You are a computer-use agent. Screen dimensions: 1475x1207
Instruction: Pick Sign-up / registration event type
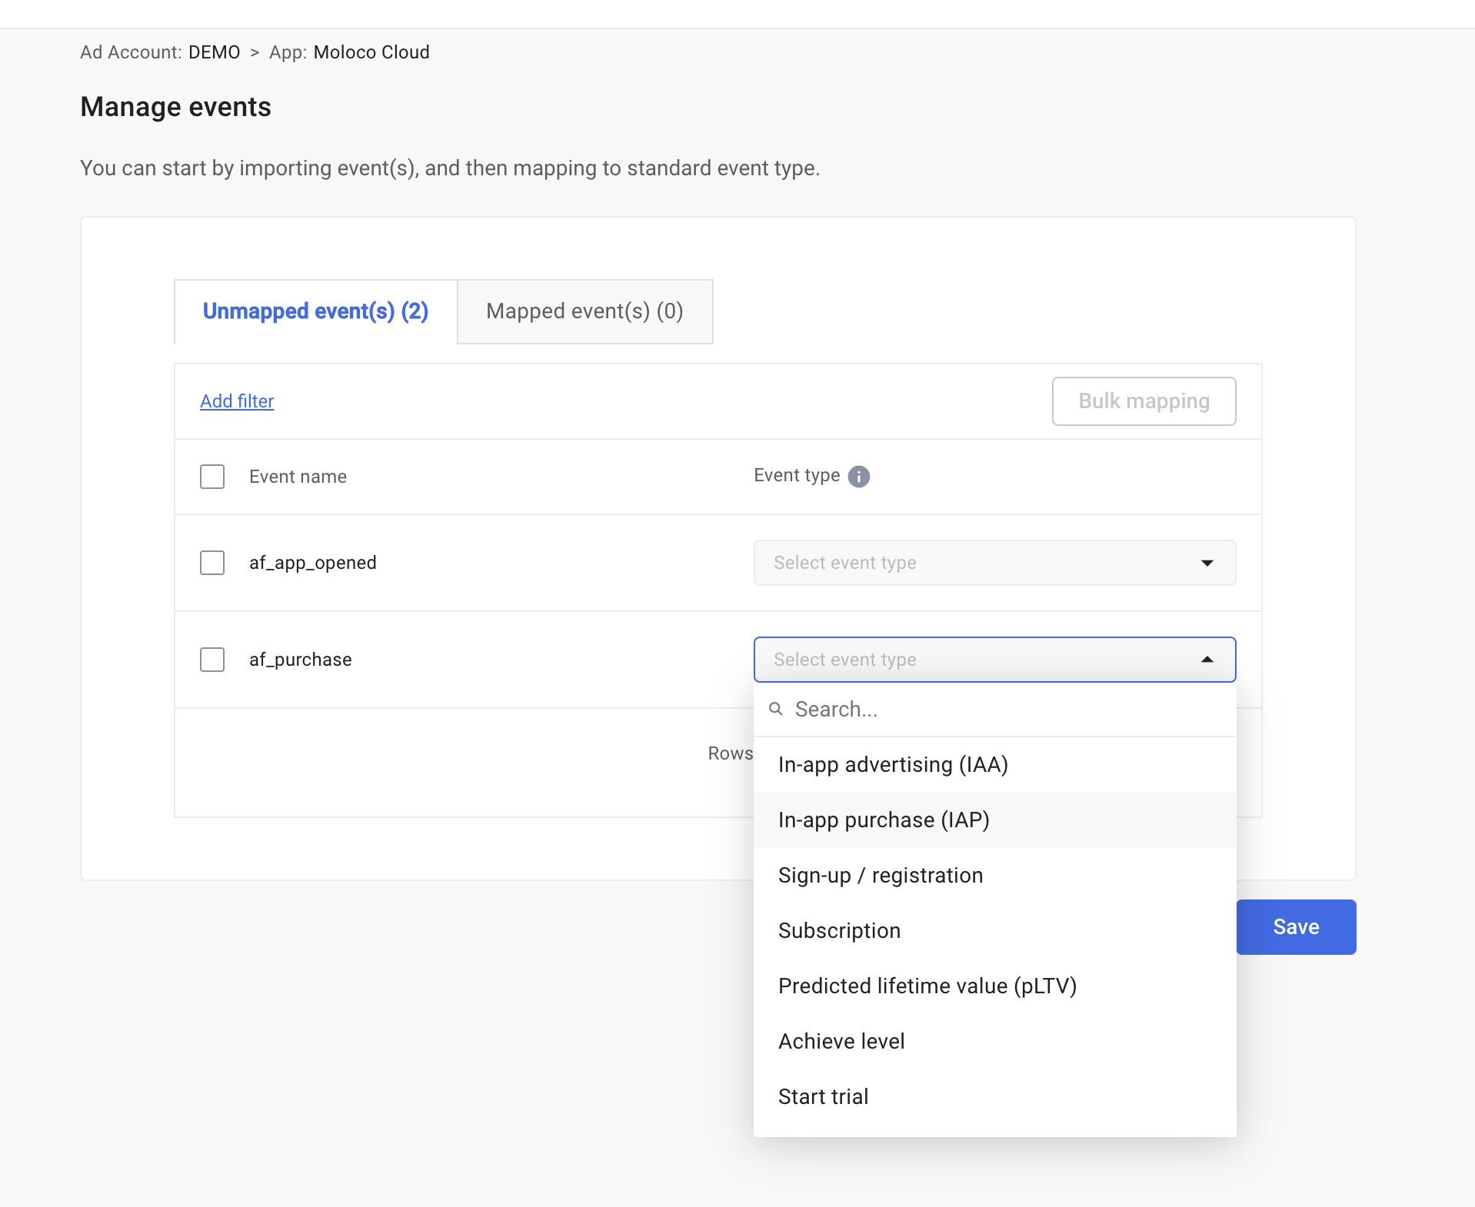[x=881, y=876]
